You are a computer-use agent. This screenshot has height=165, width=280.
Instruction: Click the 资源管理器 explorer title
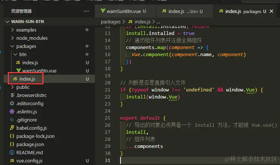point(21,11)
